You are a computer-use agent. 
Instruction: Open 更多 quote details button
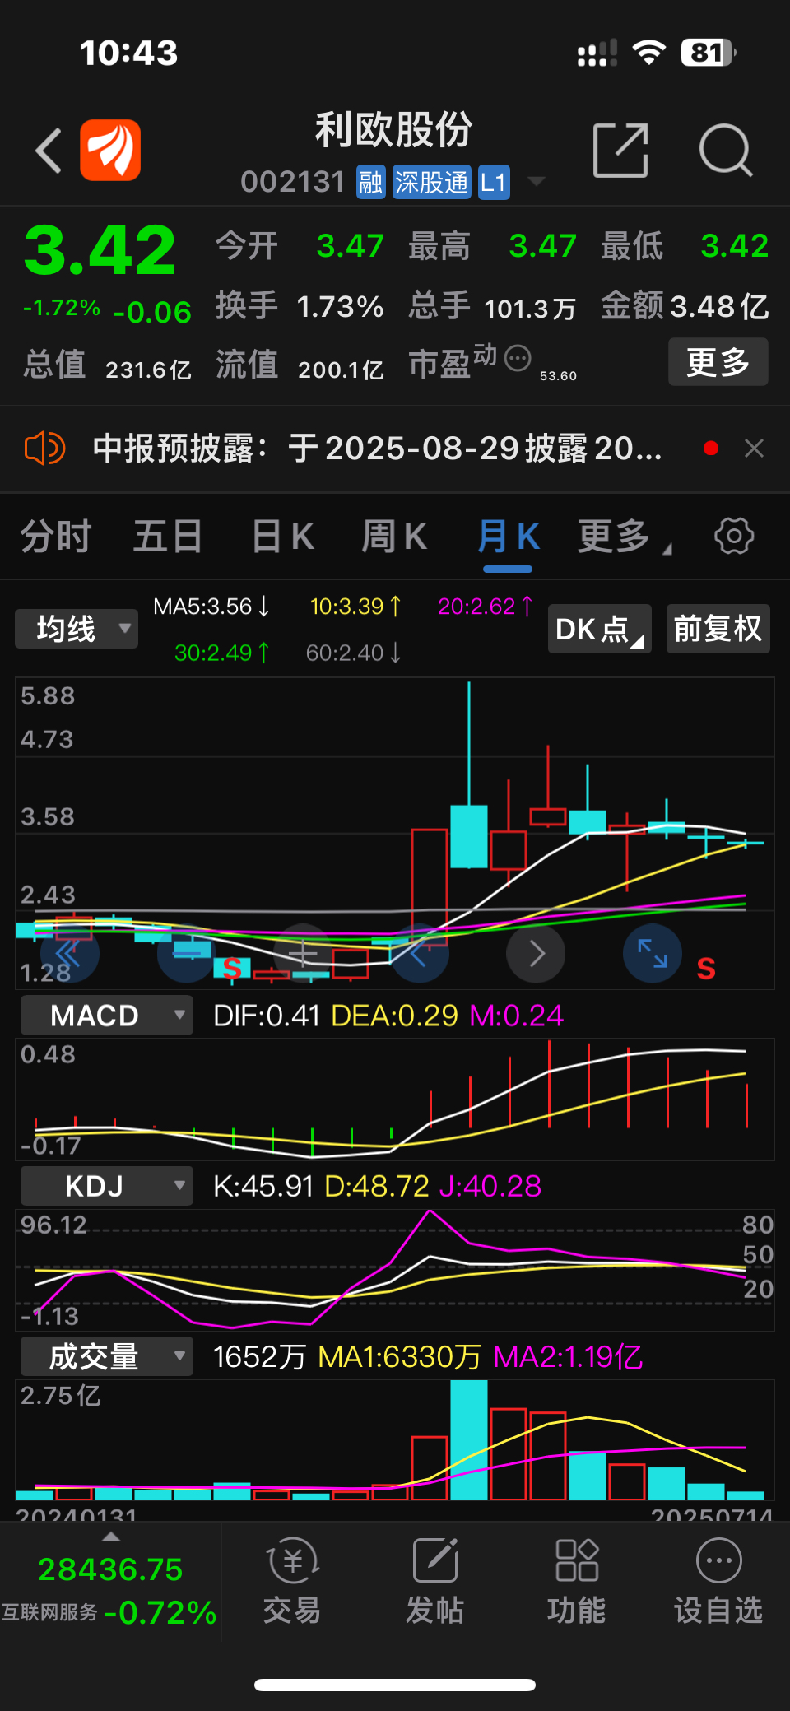coord(718,362)
